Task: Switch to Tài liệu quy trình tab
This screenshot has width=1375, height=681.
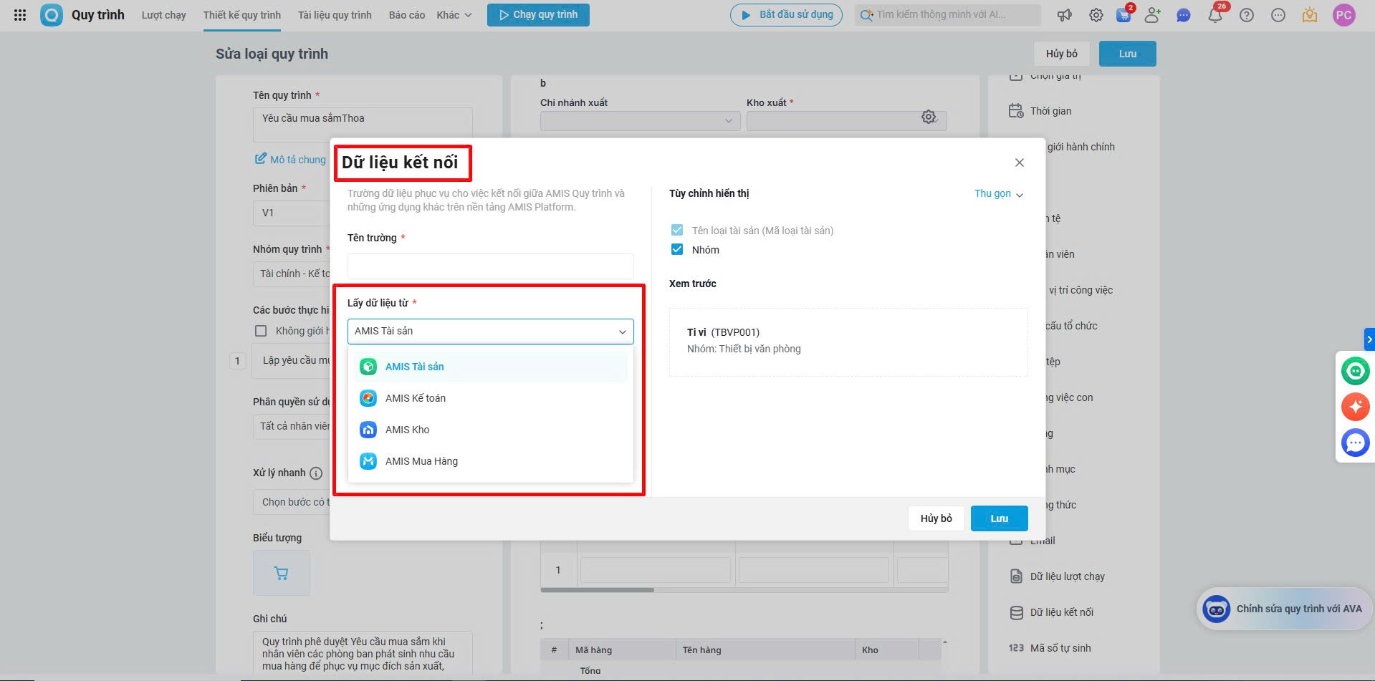Action: point(335,15)
